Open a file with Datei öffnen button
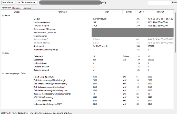Viewport: 177px width, 114px height. tap(8, 2)
